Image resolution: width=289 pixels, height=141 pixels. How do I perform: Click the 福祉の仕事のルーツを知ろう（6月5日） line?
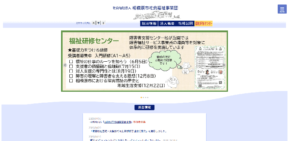click(x=109, y=62)
